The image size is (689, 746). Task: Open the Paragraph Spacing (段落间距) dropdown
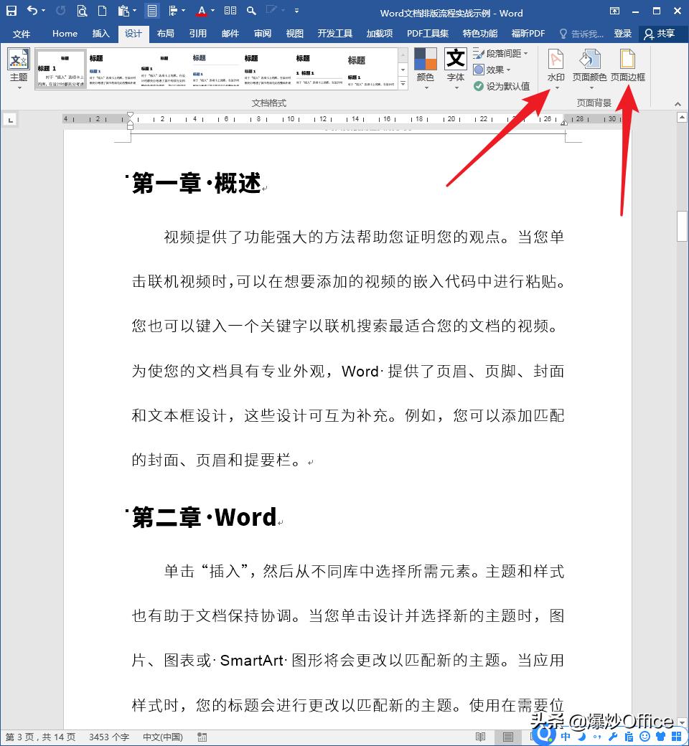[x=500, y=52]
